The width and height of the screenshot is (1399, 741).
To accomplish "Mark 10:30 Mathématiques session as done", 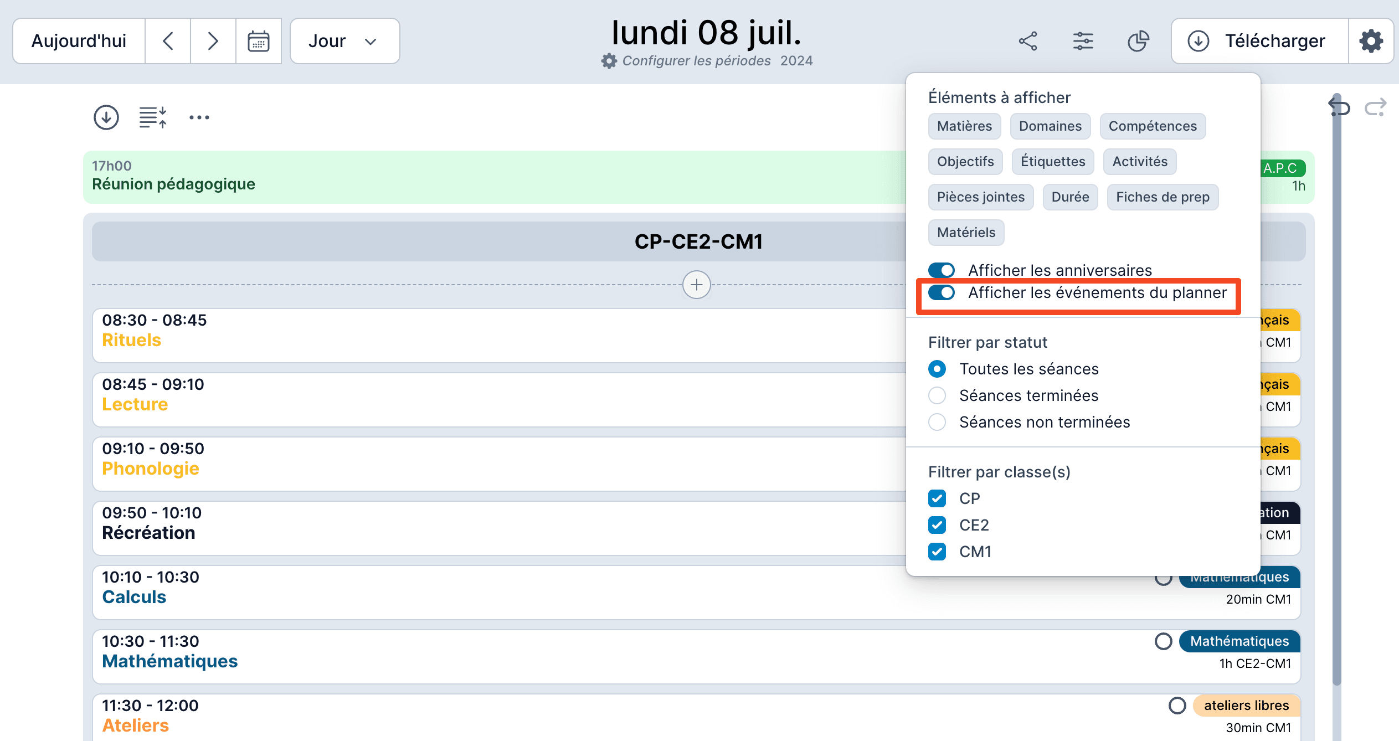I will coord(1163,641).
